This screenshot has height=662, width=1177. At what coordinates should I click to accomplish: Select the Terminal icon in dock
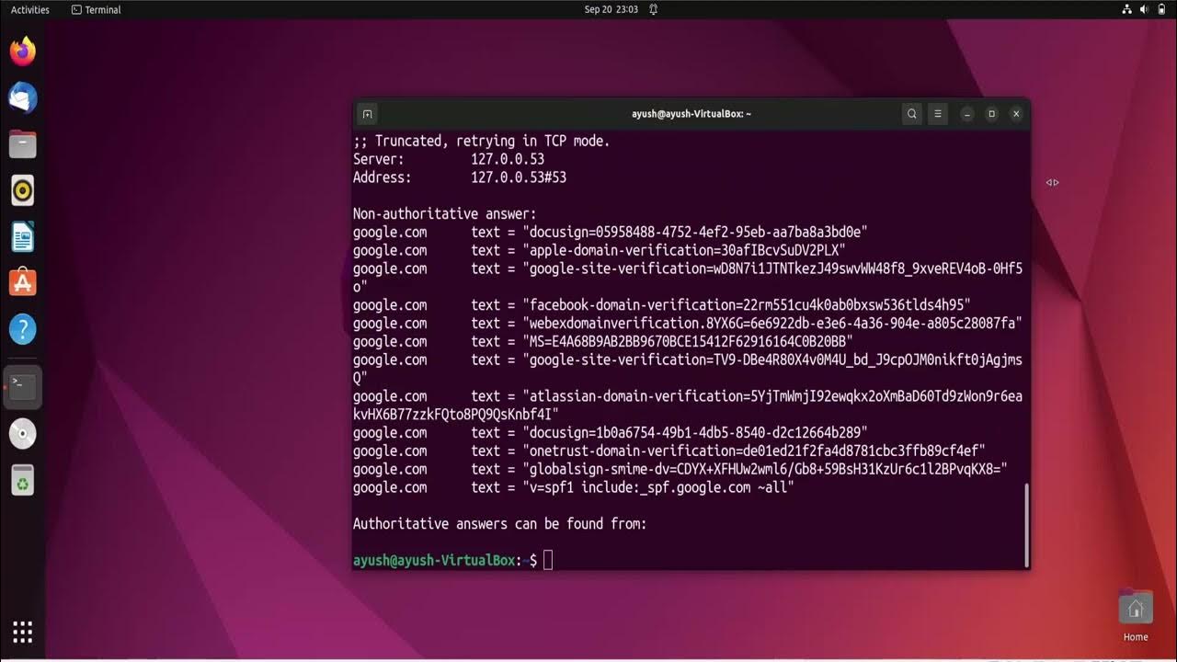tap(23, 387)
